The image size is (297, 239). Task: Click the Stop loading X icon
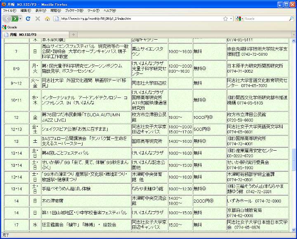(38, 19)
